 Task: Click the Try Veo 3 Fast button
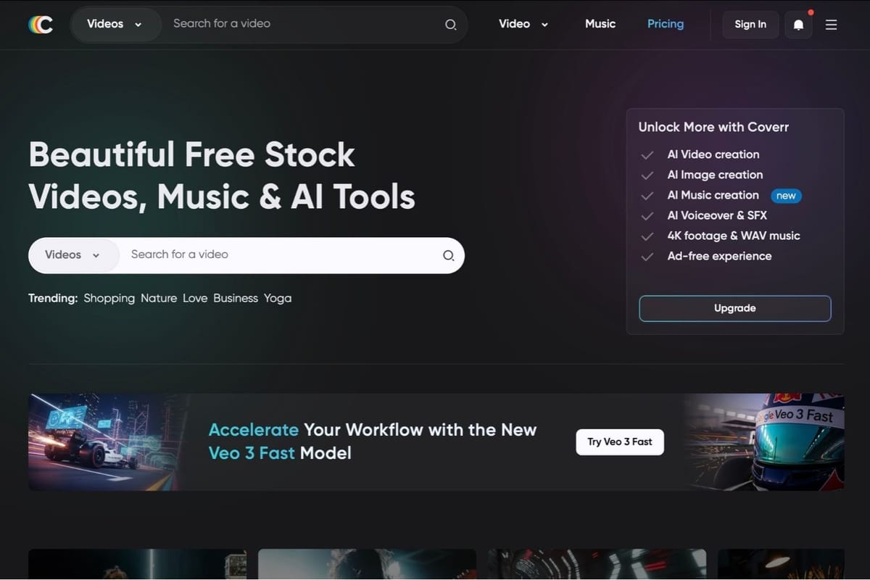620,442
